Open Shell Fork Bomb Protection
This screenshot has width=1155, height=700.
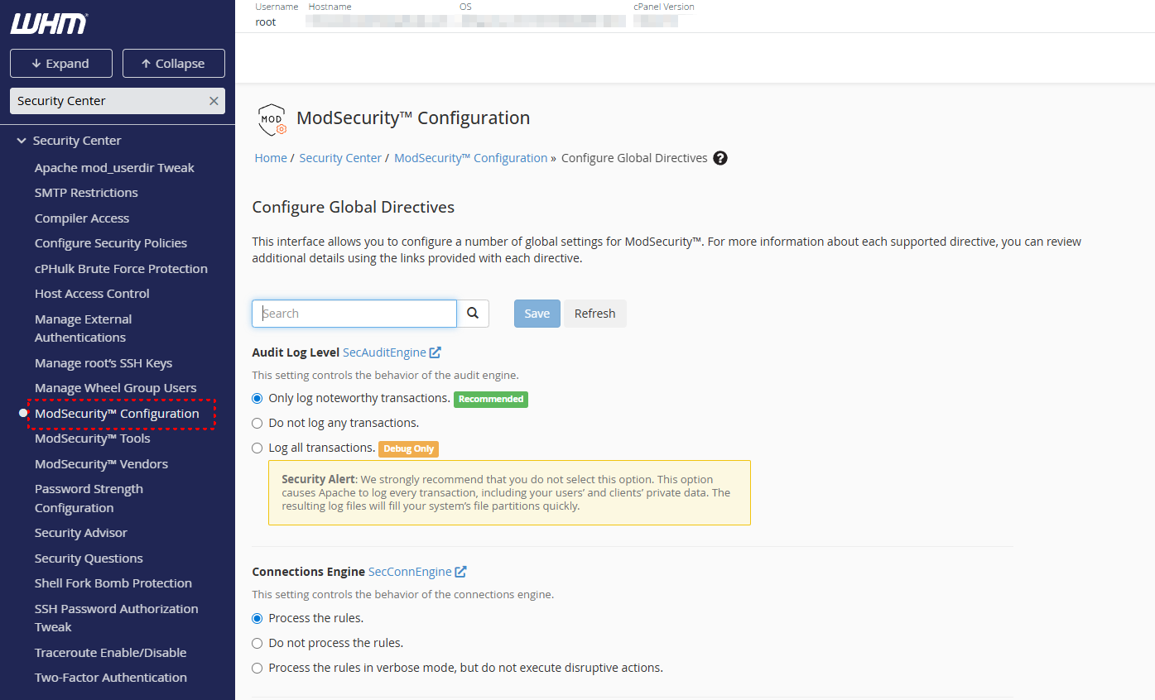click(113, 583)
